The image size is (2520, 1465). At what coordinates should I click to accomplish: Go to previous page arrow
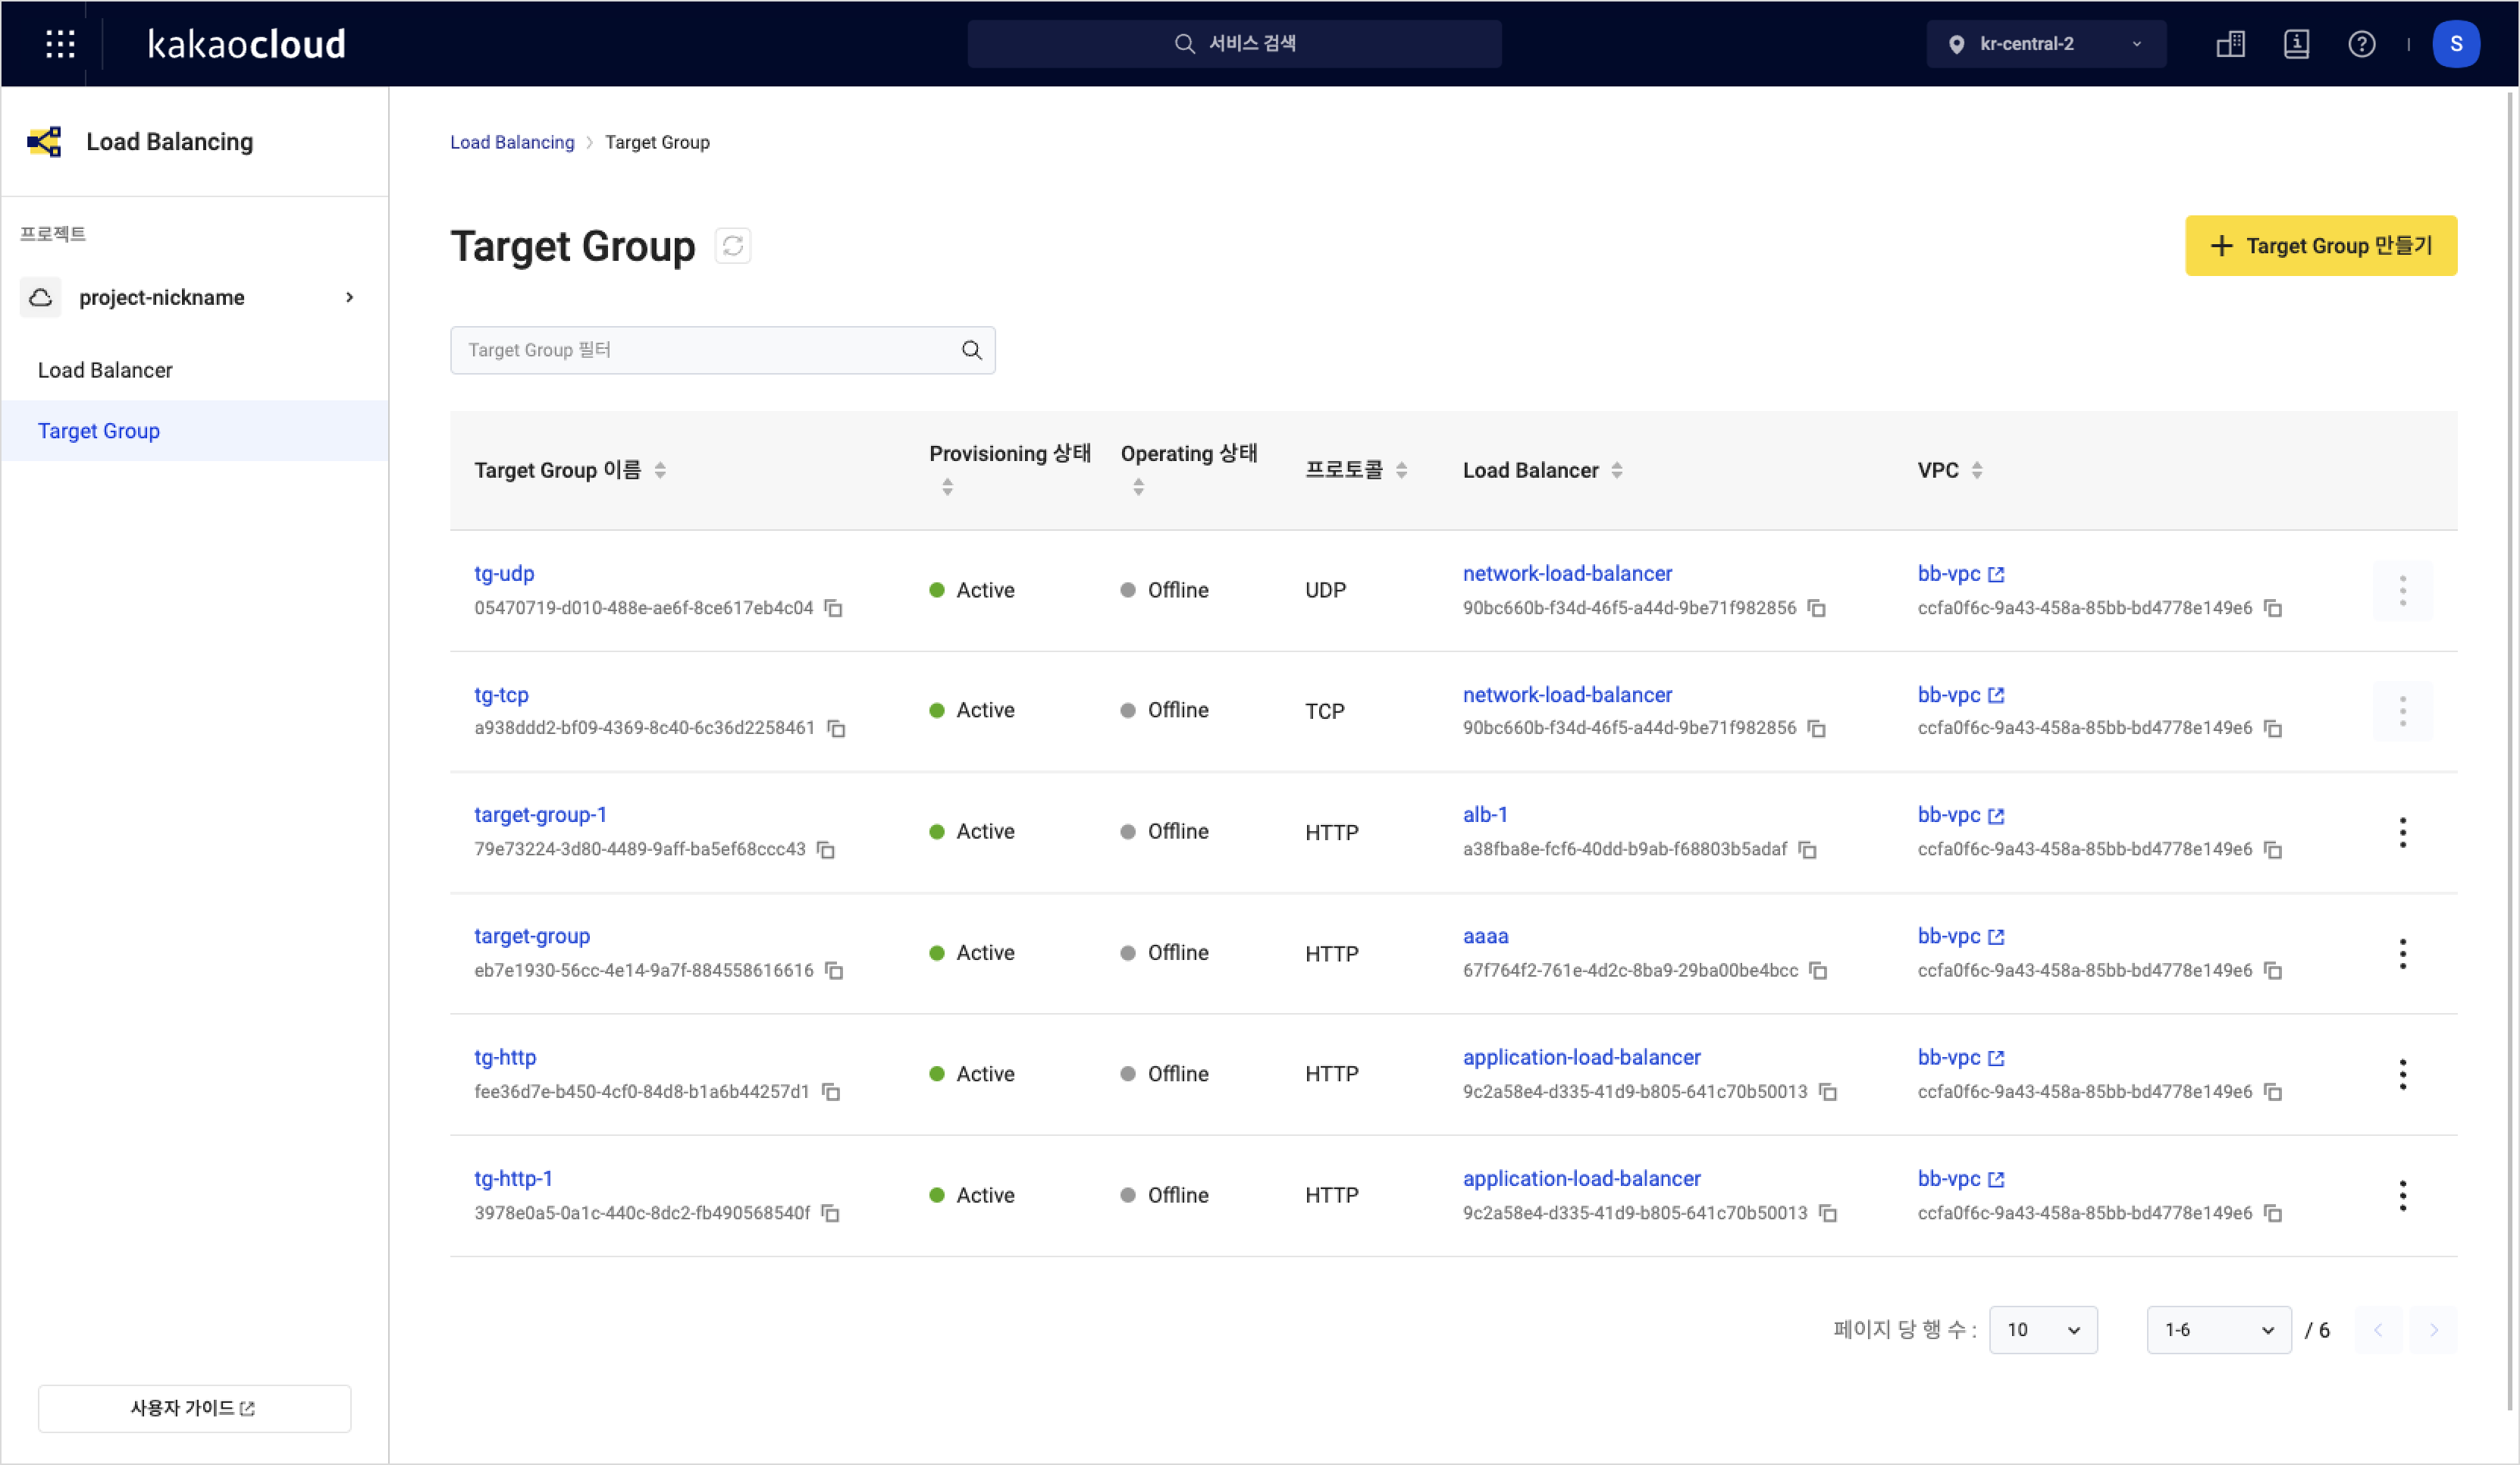[2378, 1329]
